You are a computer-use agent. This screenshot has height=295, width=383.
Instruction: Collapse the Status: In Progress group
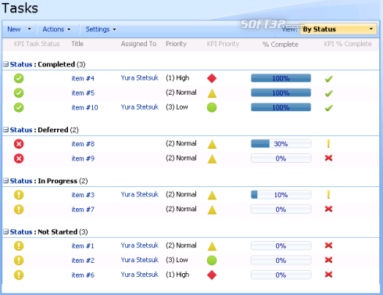(x=5, y=181)
